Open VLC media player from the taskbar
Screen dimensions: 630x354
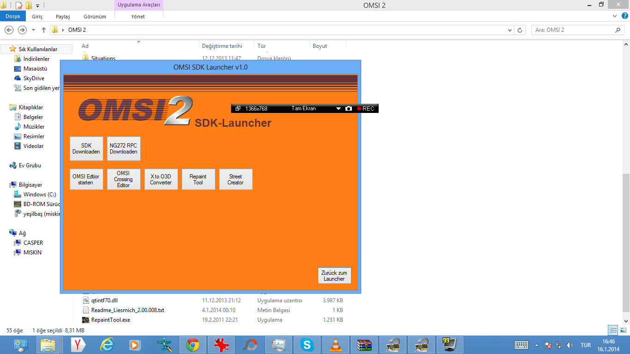[x=335, y=344]
